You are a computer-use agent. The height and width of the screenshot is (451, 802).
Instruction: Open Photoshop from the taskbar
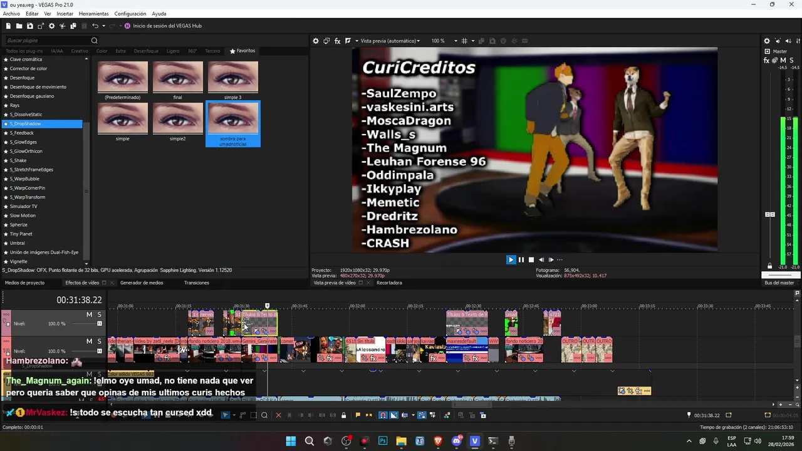pos(383,441)
